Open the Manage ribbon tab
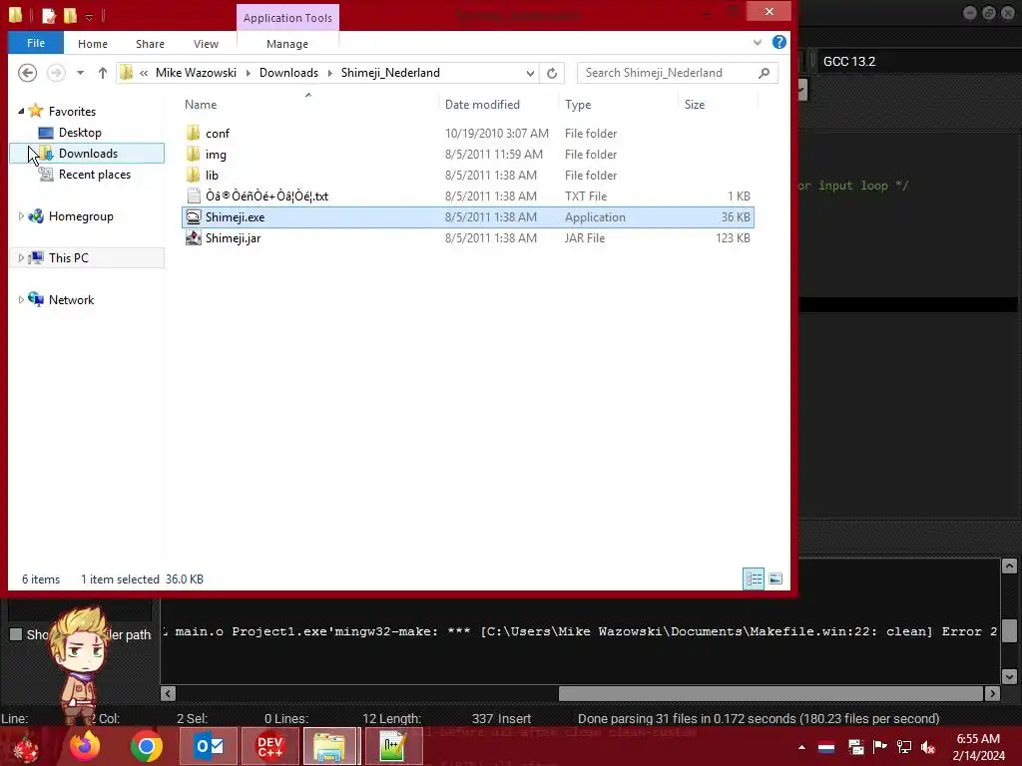The width and height of the screenshot is (1022, 766). (x=287, y=44)
